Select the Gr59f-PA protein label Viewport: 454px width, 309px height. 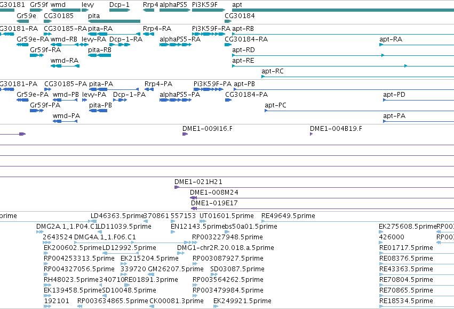click(x=45, y=105)
